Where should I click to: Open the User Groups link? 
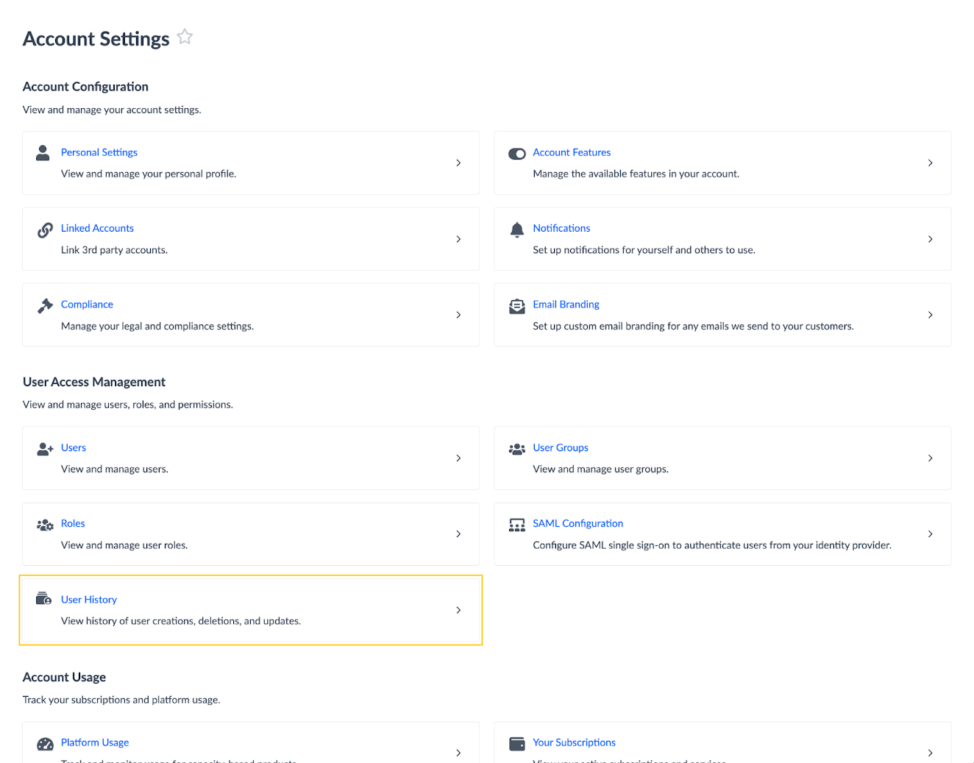coord(561,447)
